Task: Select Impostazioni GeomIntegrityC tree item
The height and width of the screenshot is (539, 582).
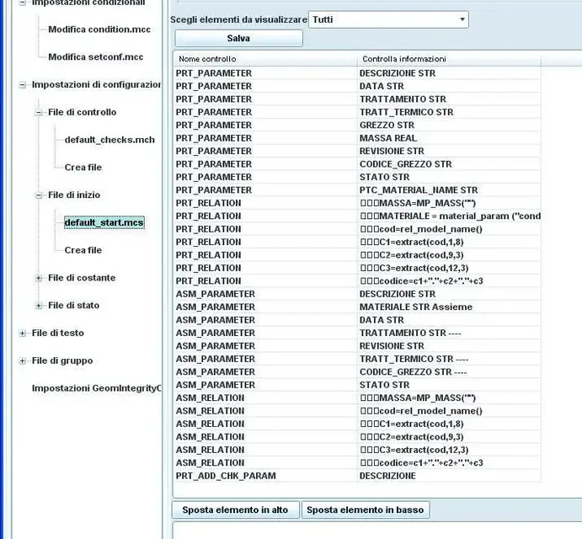Action: tap(97, 388)
